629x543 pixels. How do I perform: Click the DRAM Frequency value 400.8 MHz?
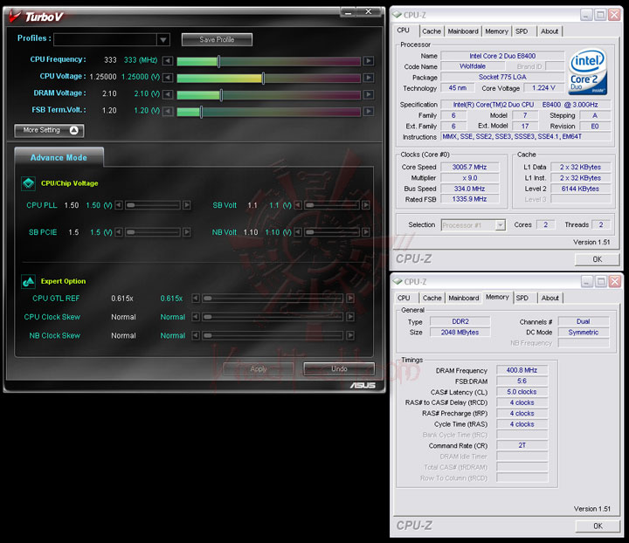522,370
